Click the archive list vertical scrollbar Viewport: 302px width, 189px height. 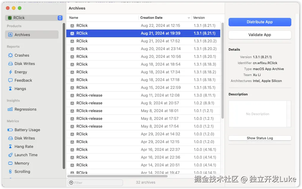tap(222, 71)
